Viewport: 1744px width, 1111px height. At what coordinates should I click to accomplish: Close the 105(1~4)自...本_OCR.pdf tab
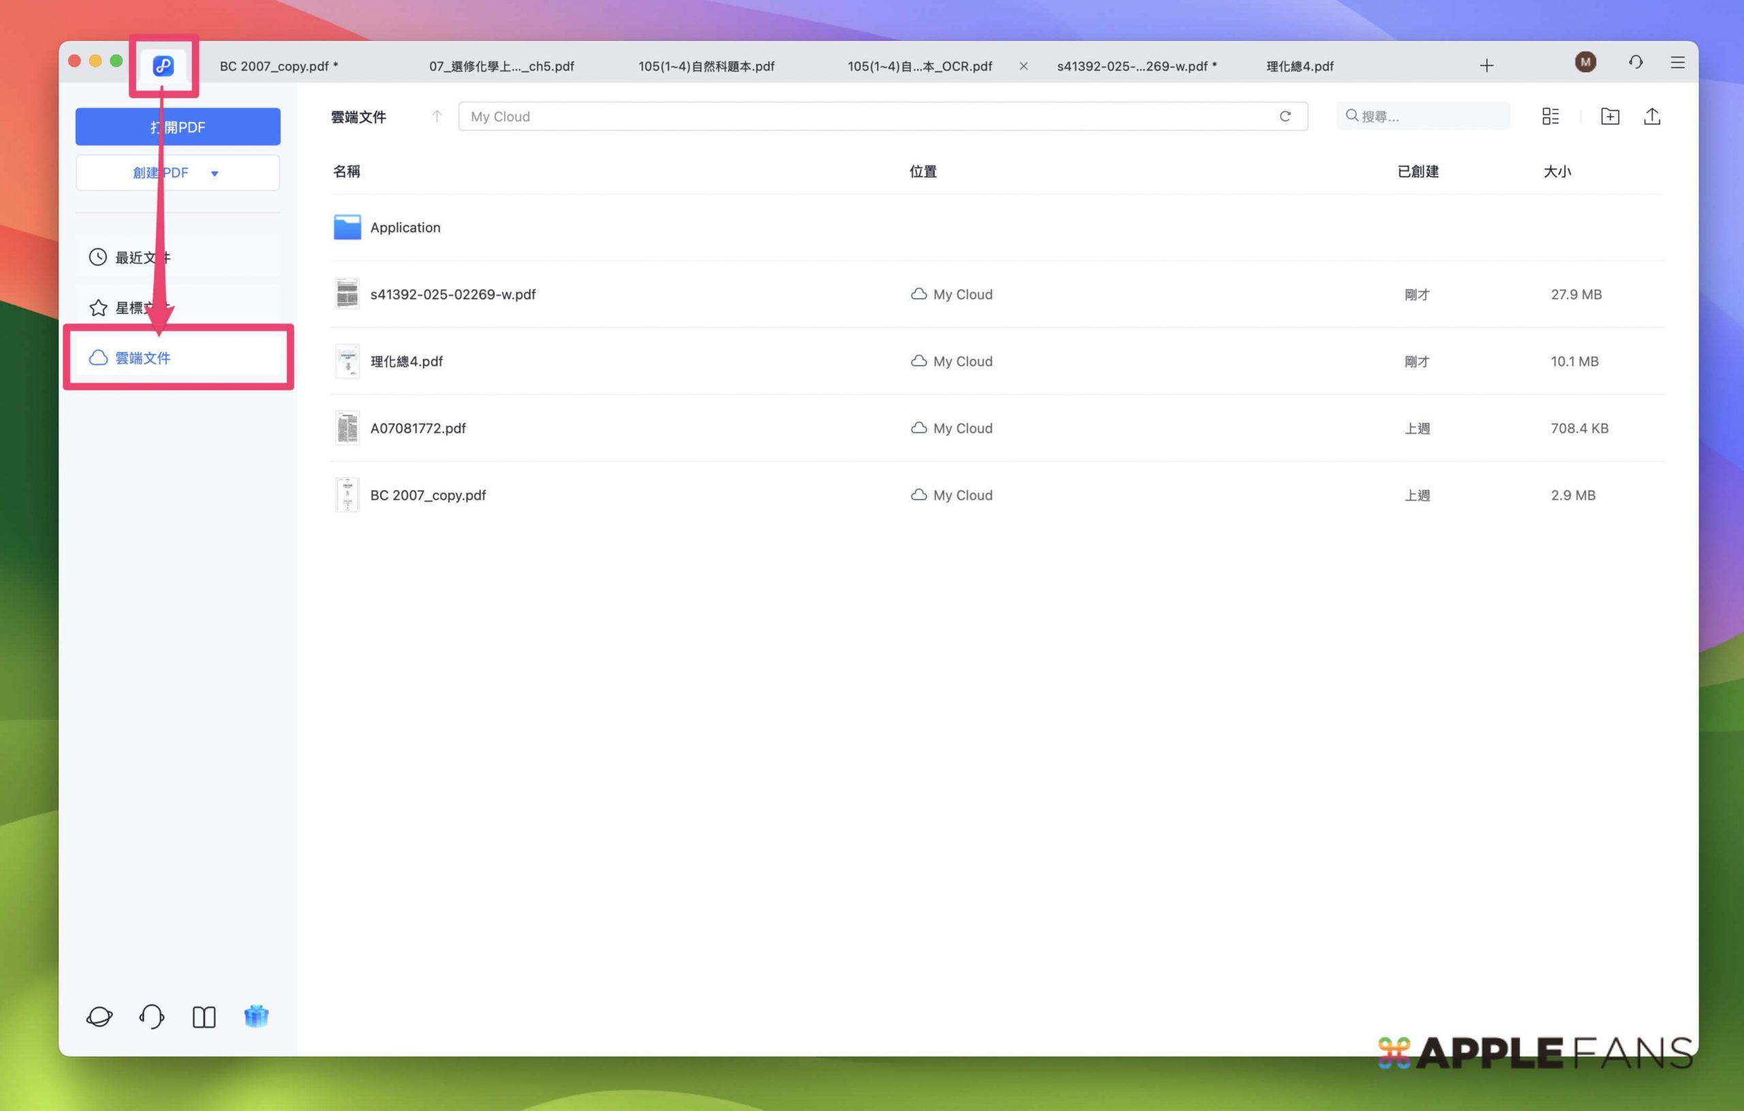(1023, 66)
